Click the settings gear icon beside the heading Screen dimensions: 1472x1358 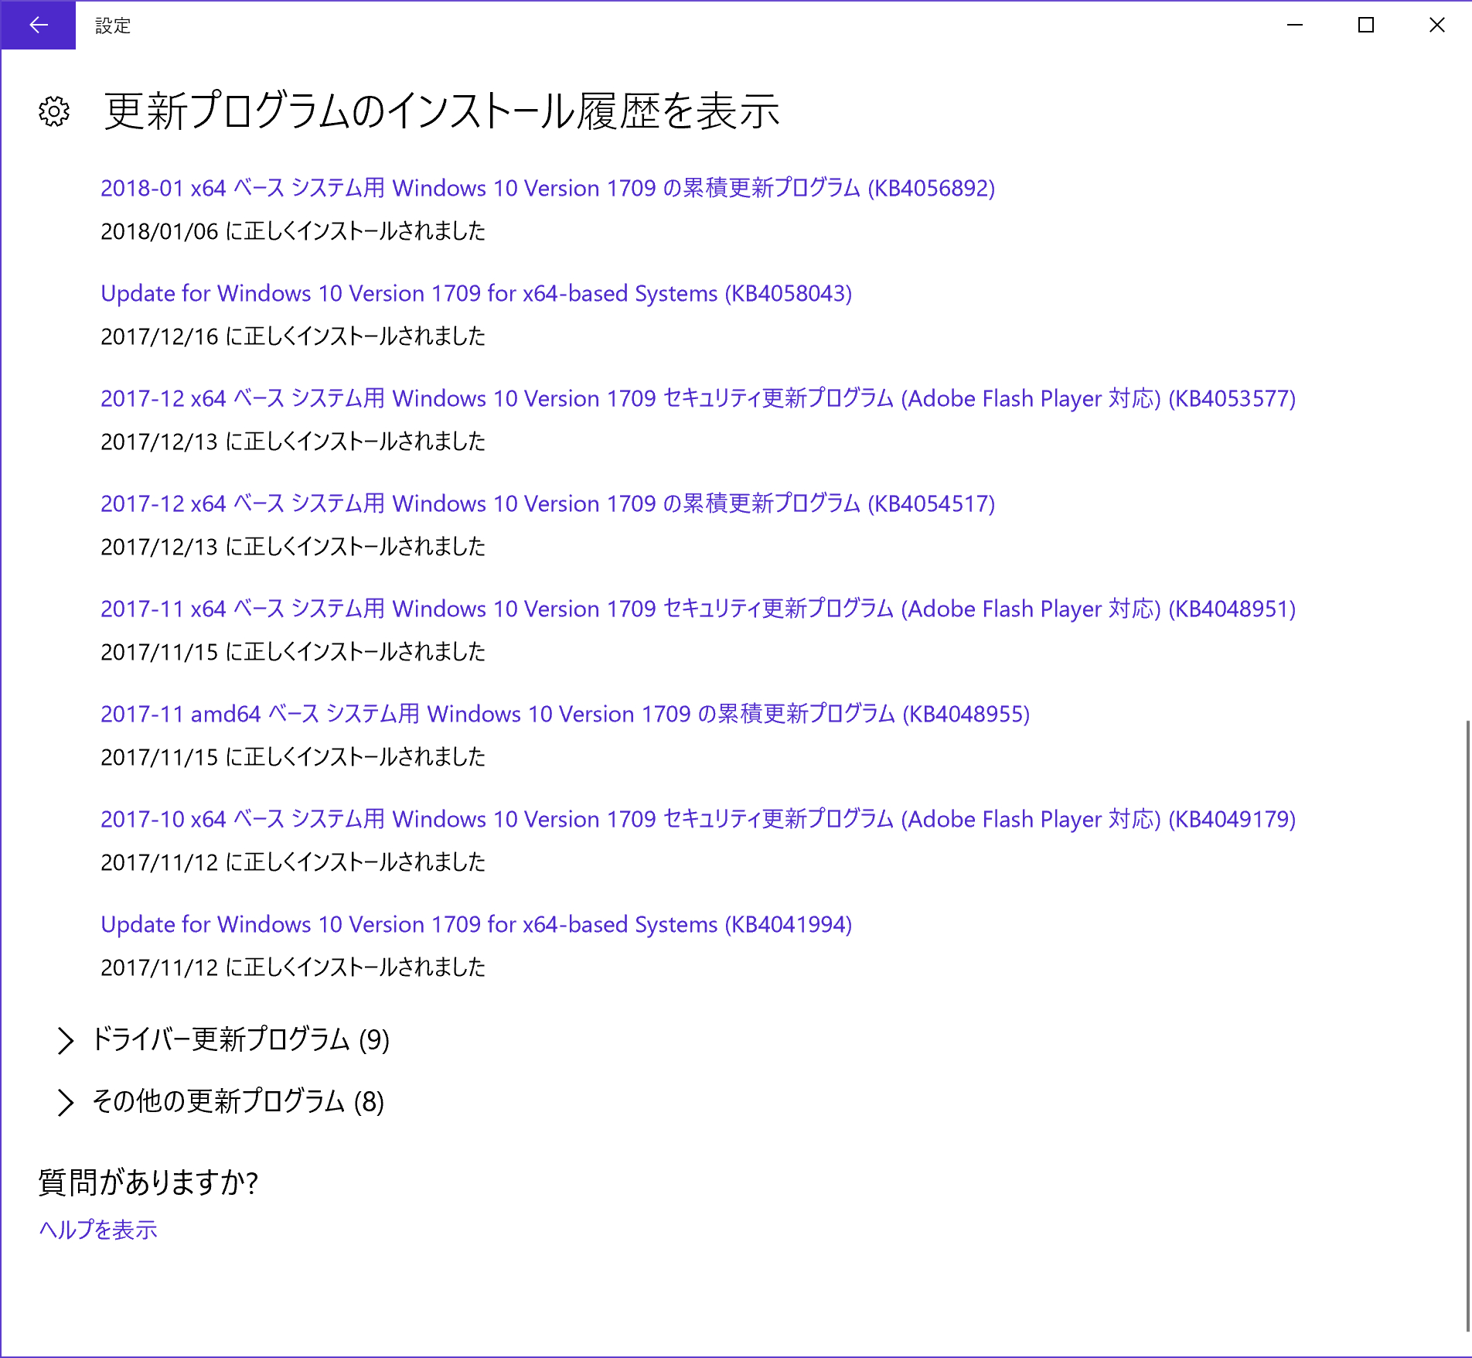click(54, 111)
